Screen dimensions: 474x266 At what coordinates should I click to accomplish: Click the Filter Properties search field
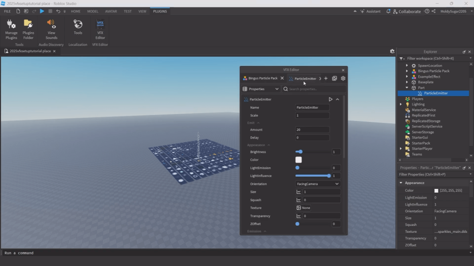pos(433,174)
